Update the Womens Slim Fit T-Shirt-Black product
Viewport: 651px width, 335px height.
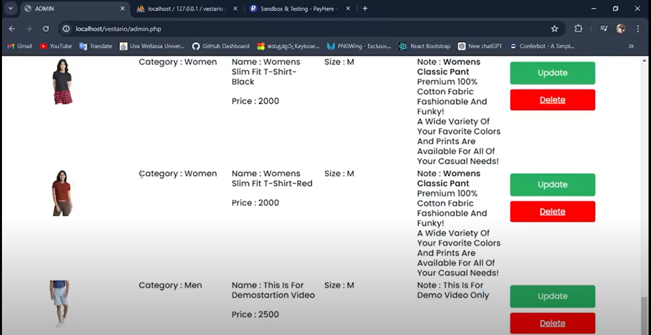[x=552, y=73]
